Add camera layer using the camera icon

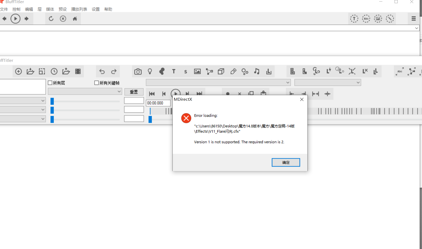point(138,71)
